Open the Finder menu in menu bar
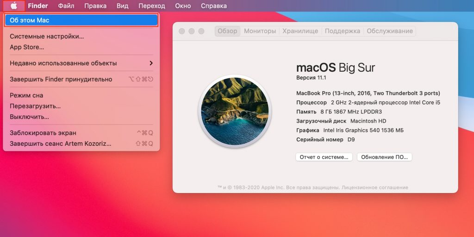The width and height of the screenshot is (474, 237). coord(38,6)
